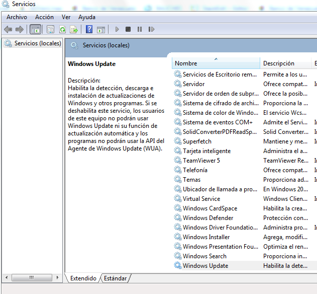Select Sistema de color de Windo... service
Image resolution: width=317 pixels, height=294 pixels.
click(x=221, y=112)
